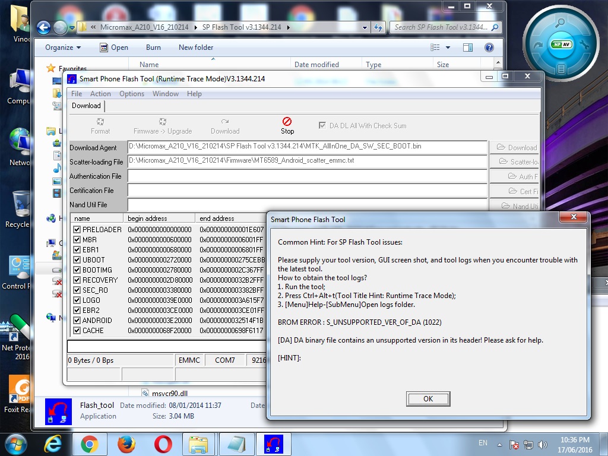Expand the address bar history dropdown

pyautogui.click(x=365, y=27)
